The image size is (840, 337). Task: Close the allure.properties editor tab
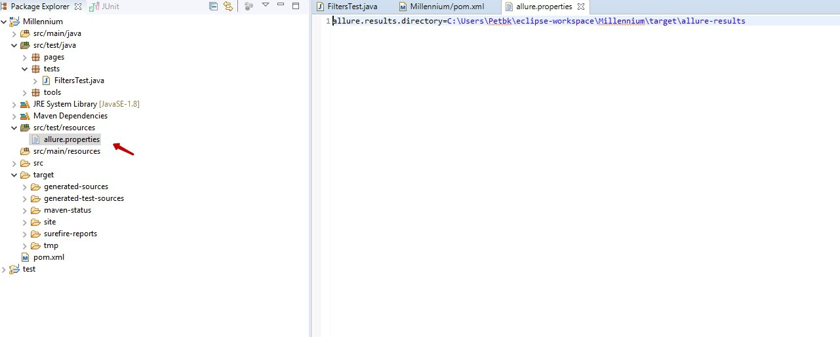580,7
